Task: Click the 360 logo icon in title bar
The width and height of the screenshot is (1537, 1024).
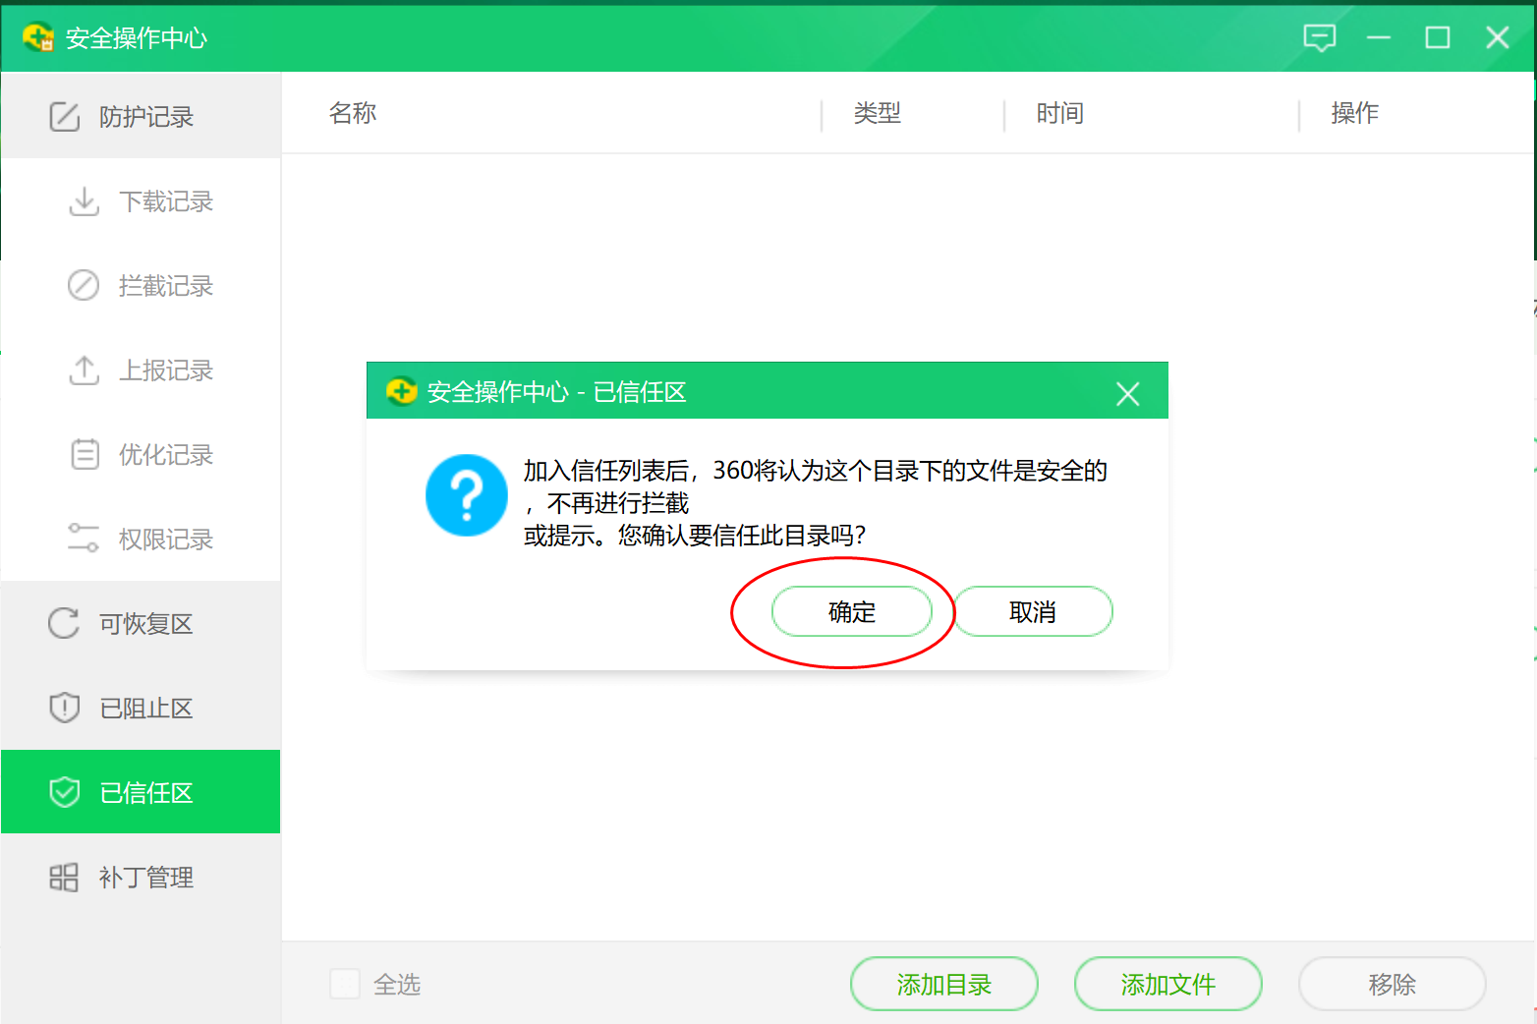Action: (38, 37)
